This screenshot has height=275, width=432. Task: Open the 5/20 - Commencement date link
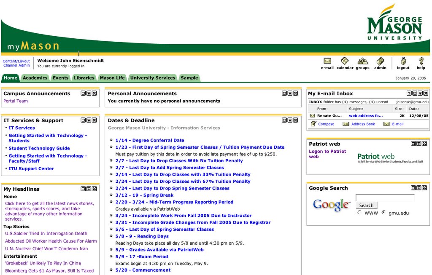click(143, 270)
